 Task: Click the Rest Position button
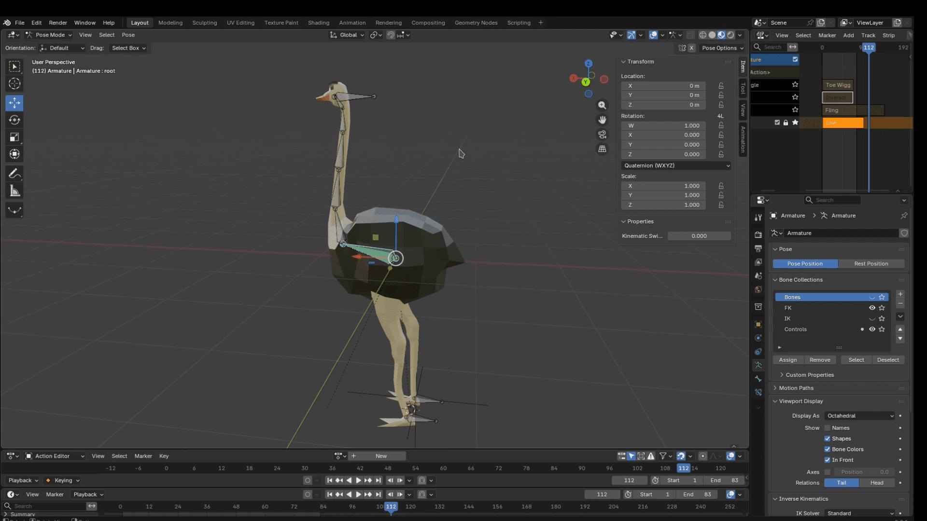[871, 263]
